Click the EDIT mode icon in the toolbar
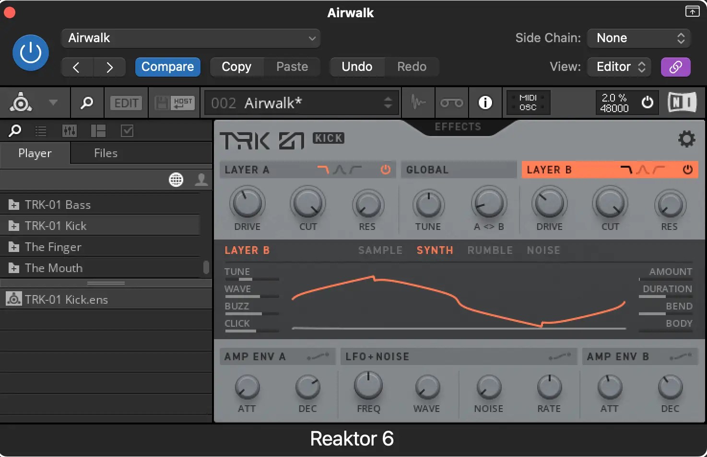 (x=126, y=103)
